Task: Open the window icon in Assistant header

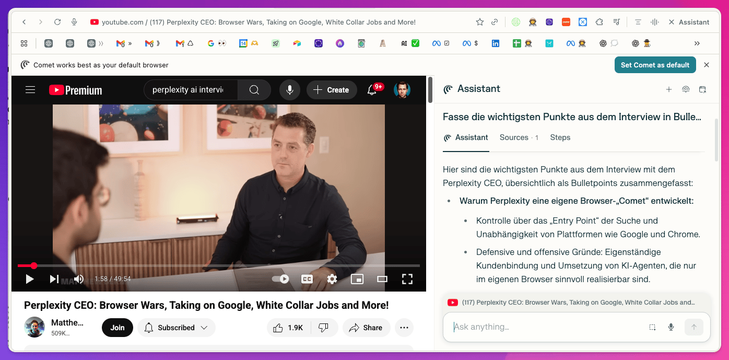Action: (x=702, y=89)
